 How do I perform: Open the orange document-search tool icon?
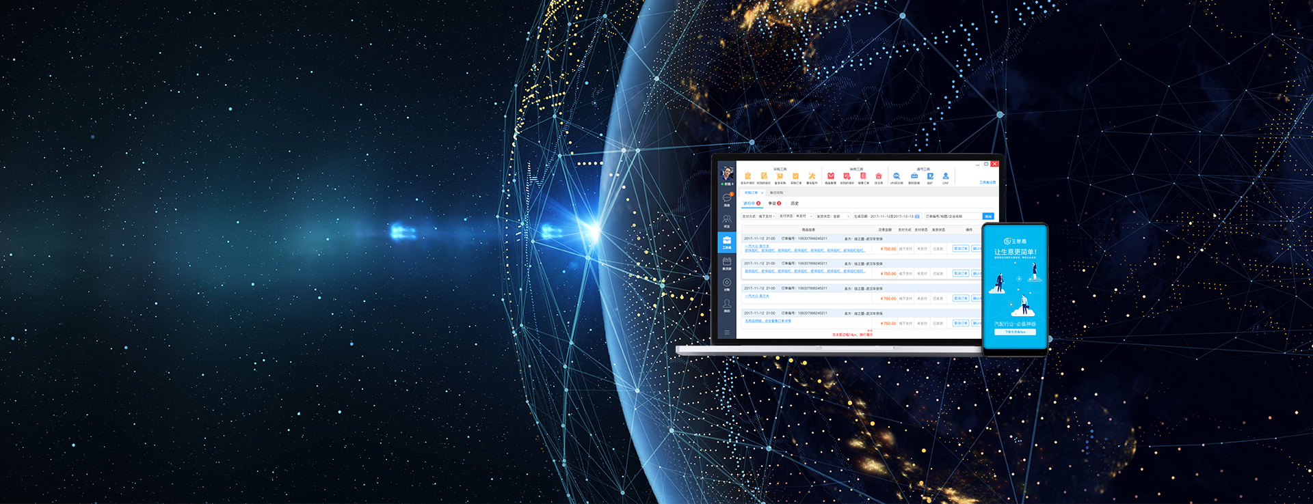[x=764, y=176]
